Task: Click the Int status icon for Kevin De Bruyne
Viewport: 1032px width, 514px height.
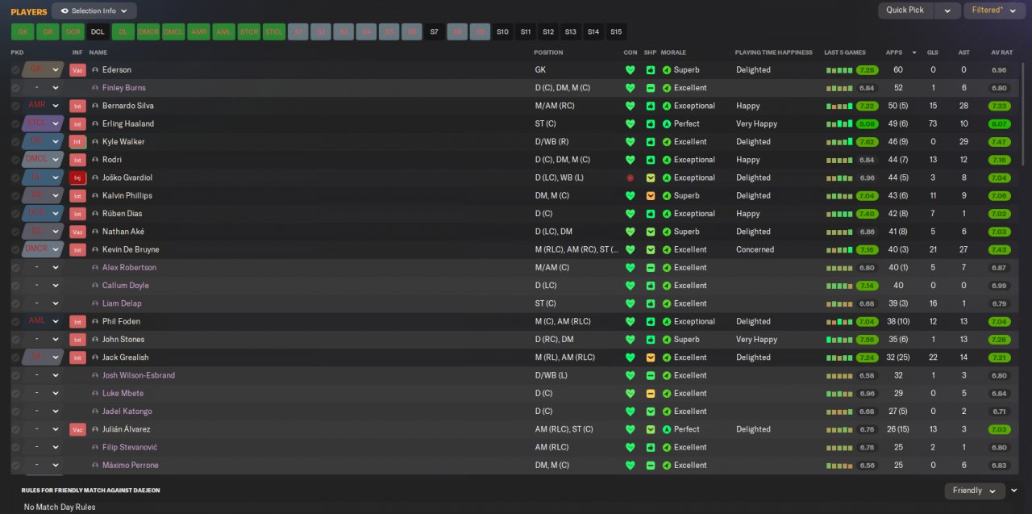Action: pos(77,250)
